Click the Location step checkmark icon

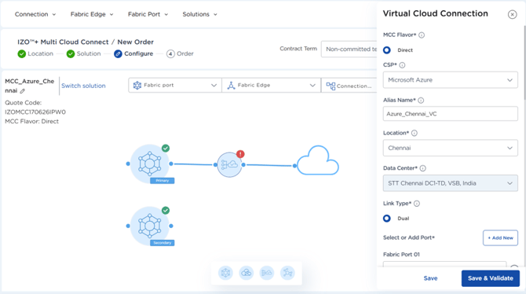point(22,53)
